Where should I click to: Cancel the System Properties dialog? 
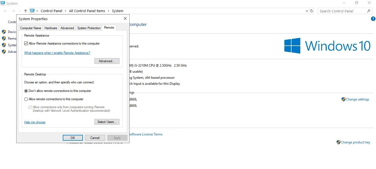(95, 138)
